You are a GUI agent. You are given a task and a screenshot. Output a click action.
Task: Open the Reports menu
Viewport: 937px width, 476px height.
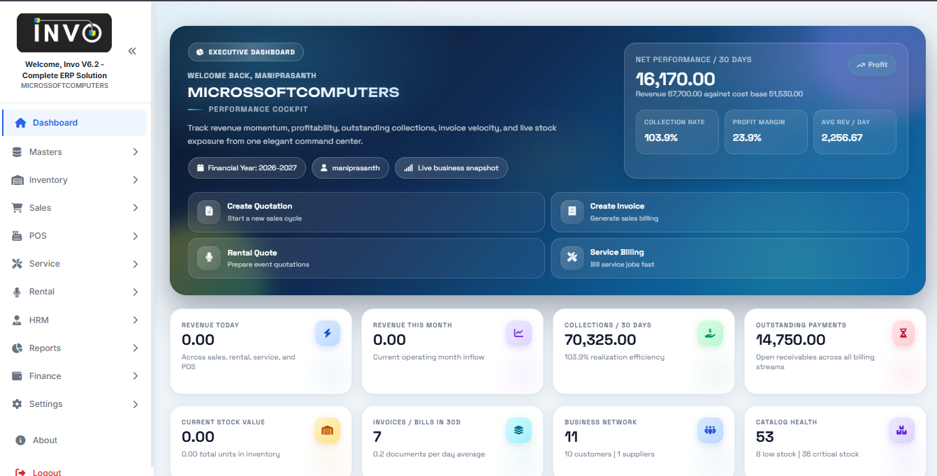[74, 348]
